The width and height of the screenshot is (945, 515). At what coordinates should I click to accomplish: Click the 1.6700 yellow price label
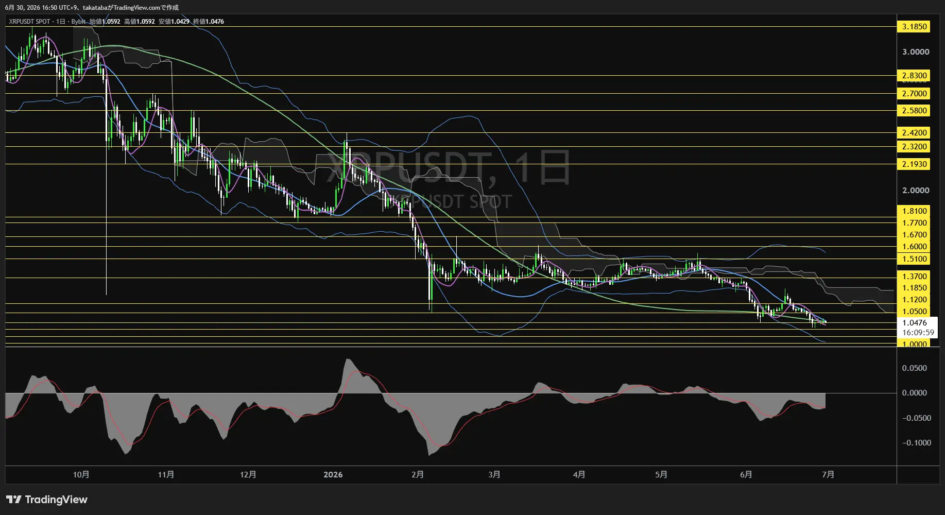(x=914, y=235)
